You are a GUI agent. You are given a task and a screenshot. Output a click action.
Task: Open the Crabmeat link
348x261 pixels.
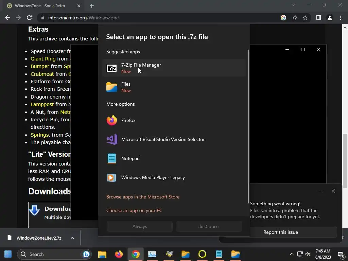(42, 74)
